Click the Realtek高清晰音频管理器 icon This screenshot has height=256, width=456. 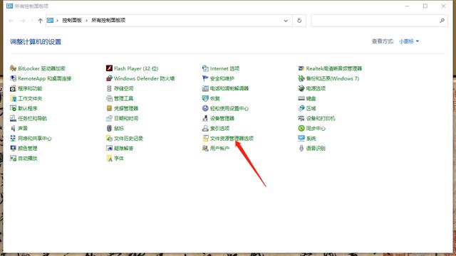pyautogui.click(x=301, y=68)
